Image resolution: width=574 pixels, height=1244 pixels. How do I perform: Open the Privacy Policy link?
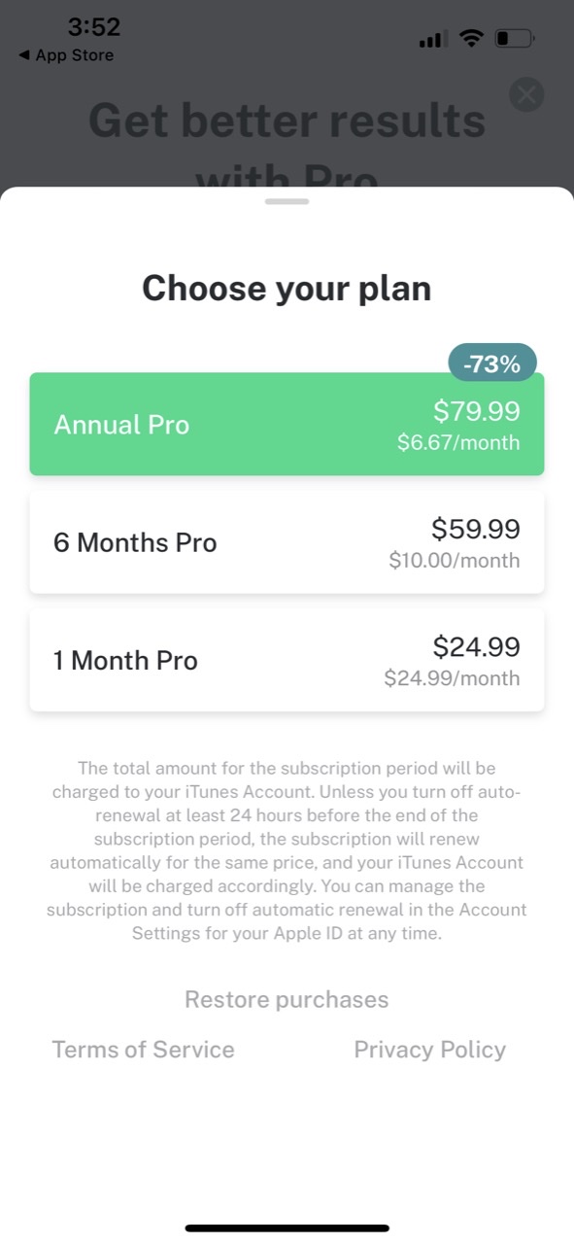429,1050
